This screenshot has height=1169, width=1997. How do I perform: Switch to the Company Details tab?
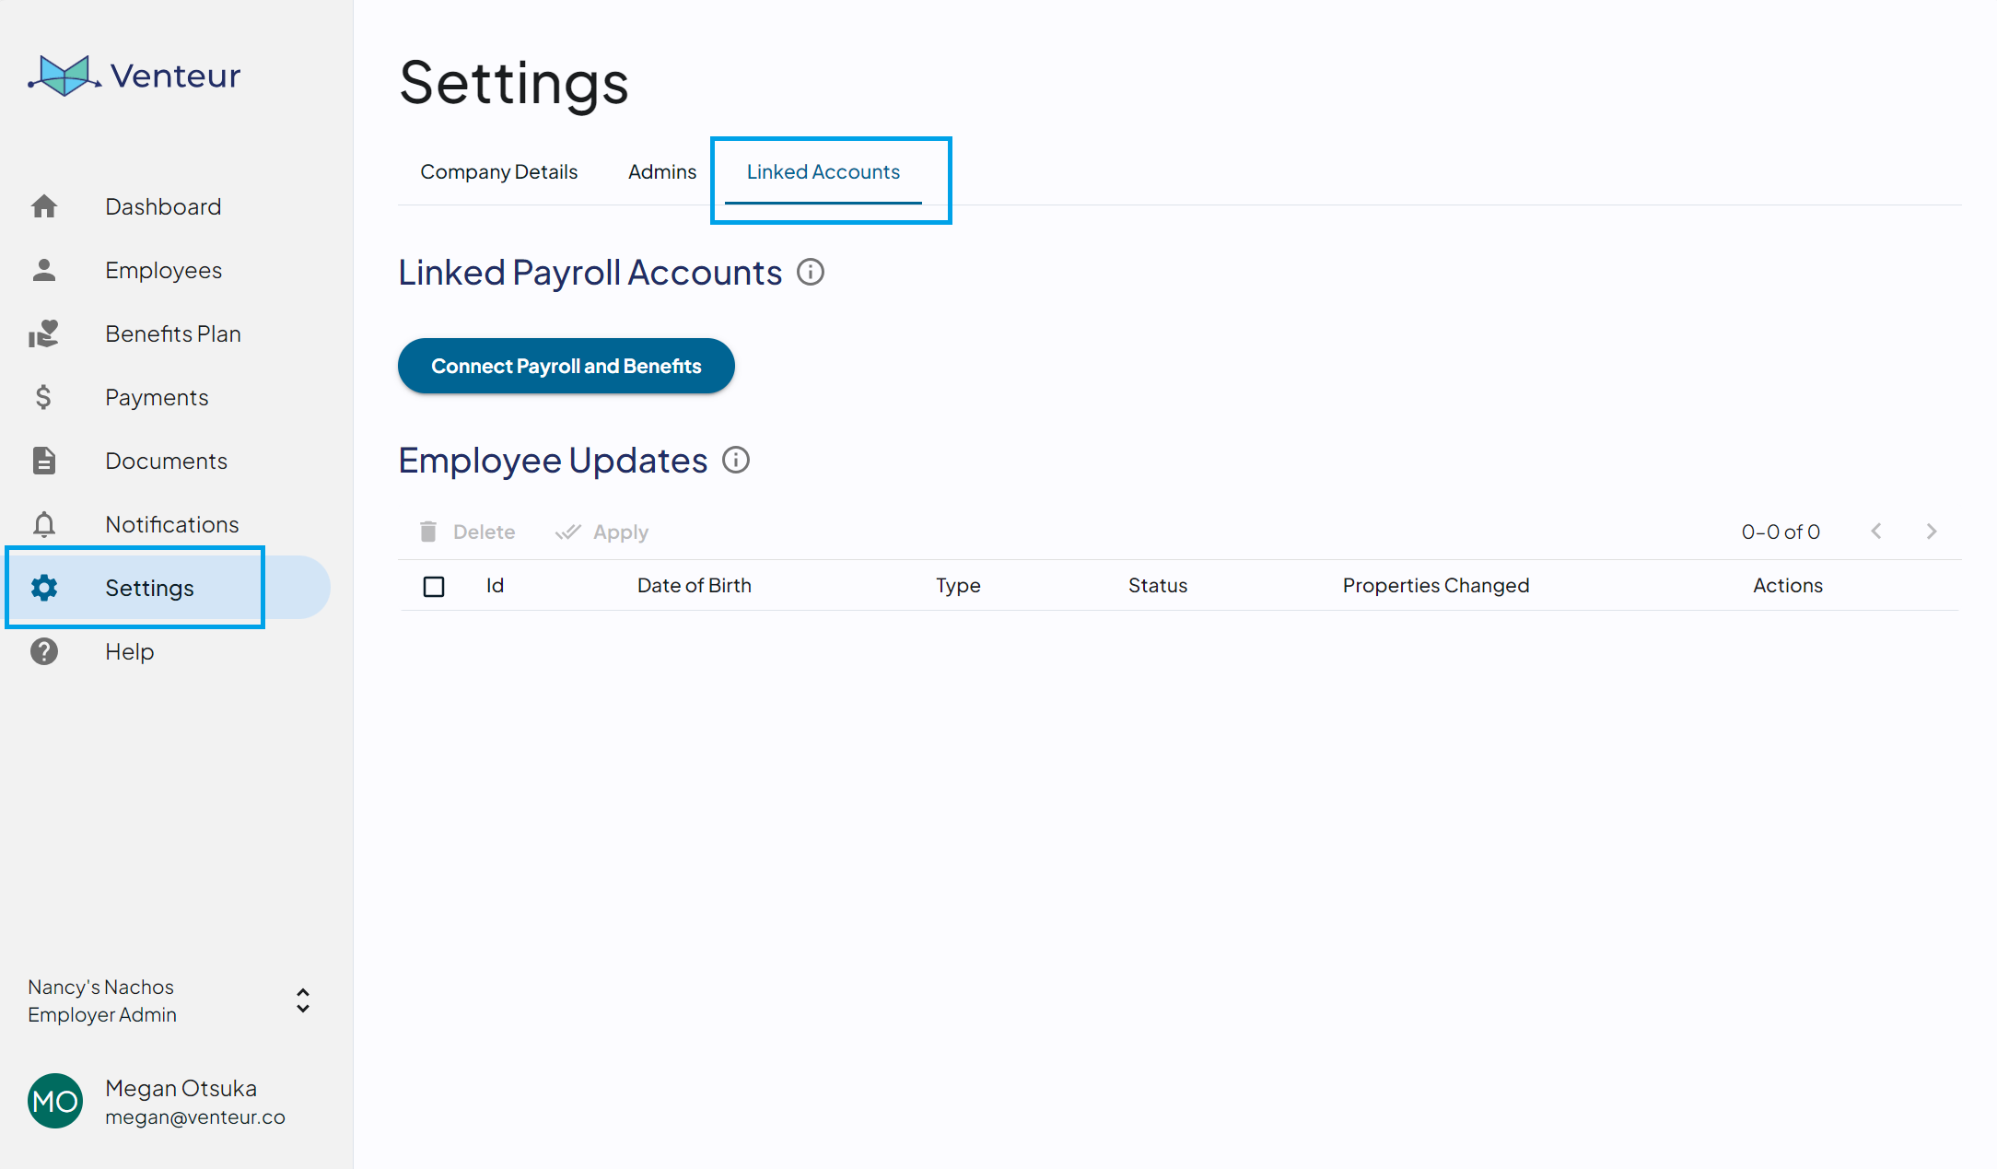coord(498,172)
